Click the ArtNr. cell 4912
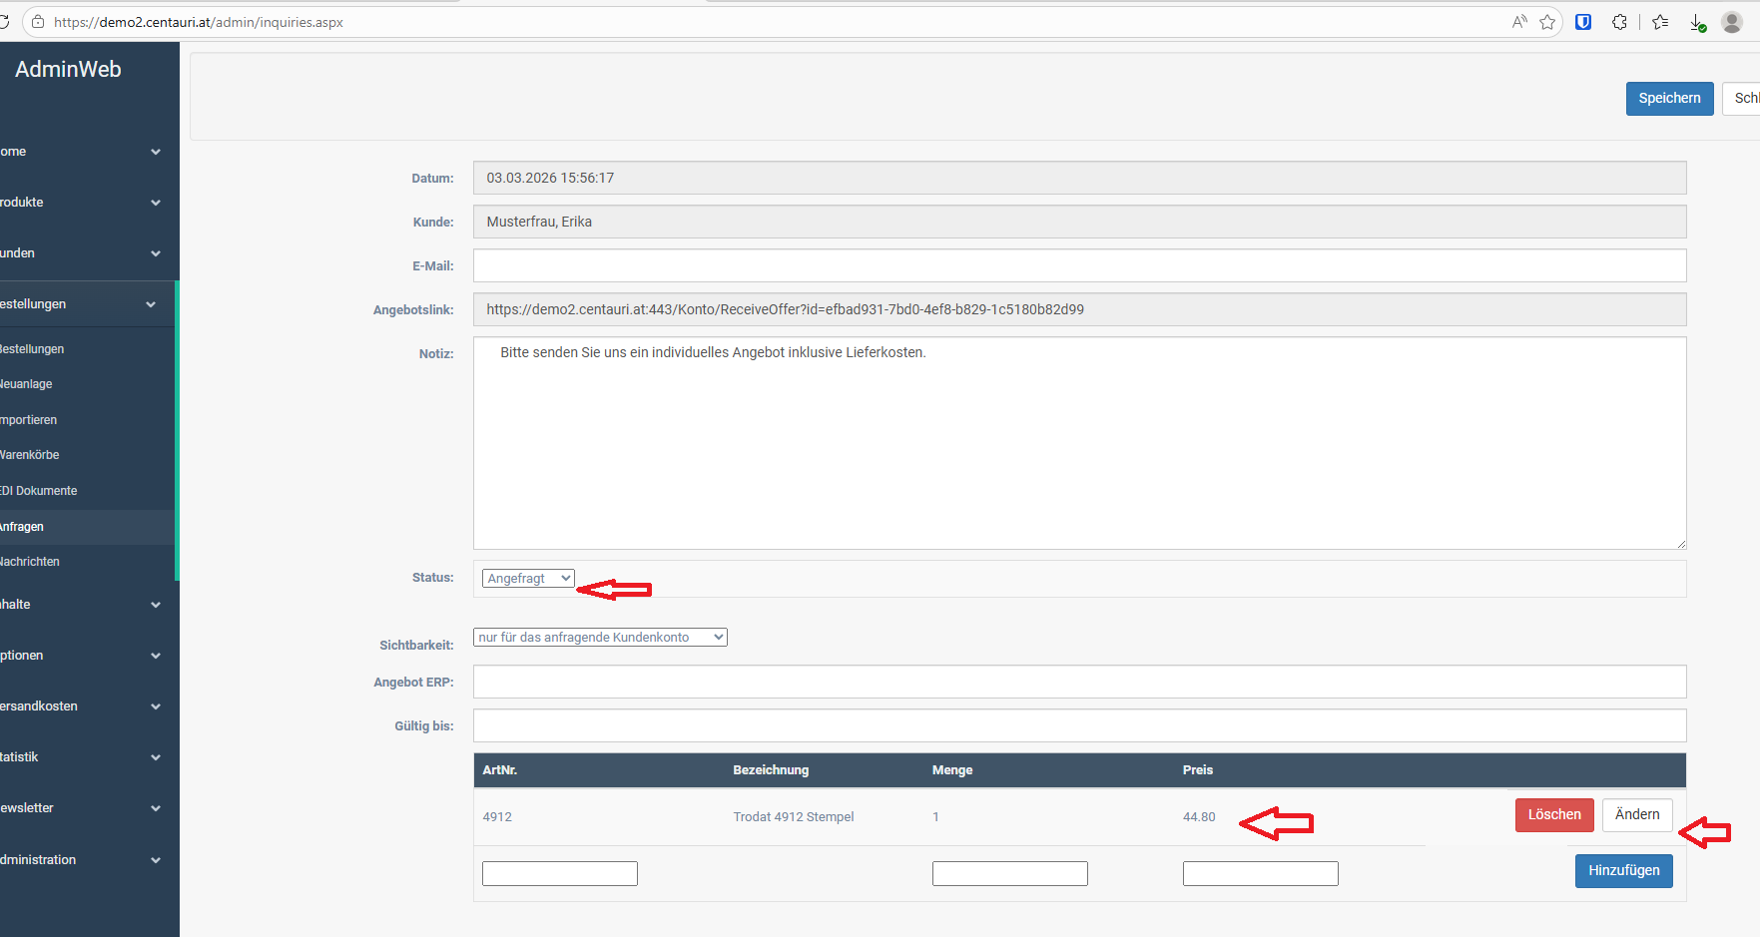The height and width of the screenshot is (937, 1760). click(497, 817)
